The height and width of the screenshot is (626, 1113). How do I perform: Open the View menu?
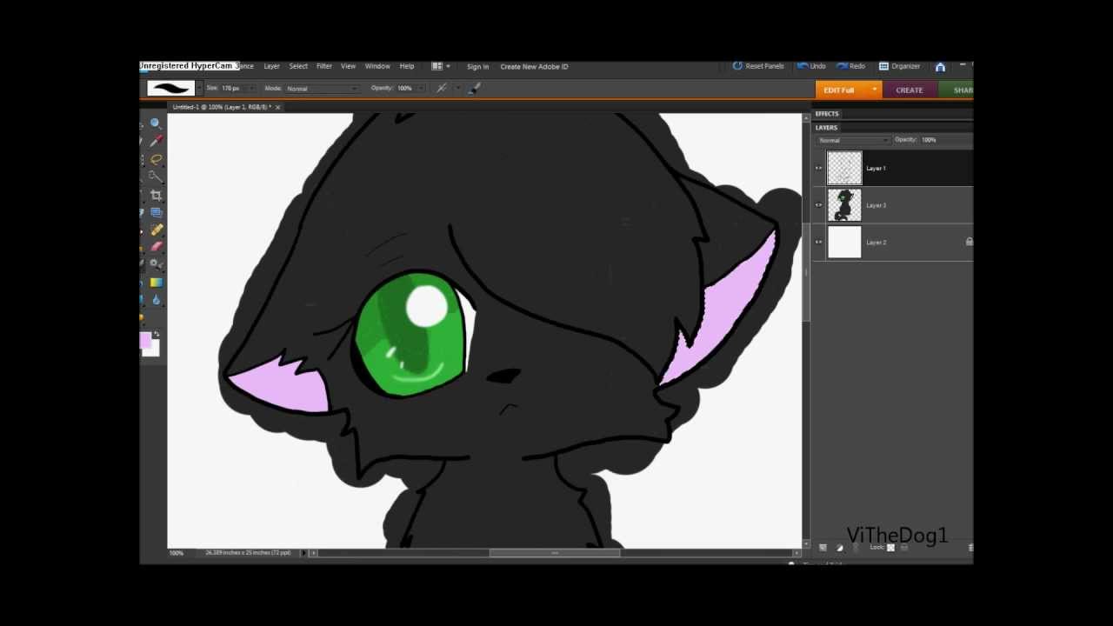348,66
